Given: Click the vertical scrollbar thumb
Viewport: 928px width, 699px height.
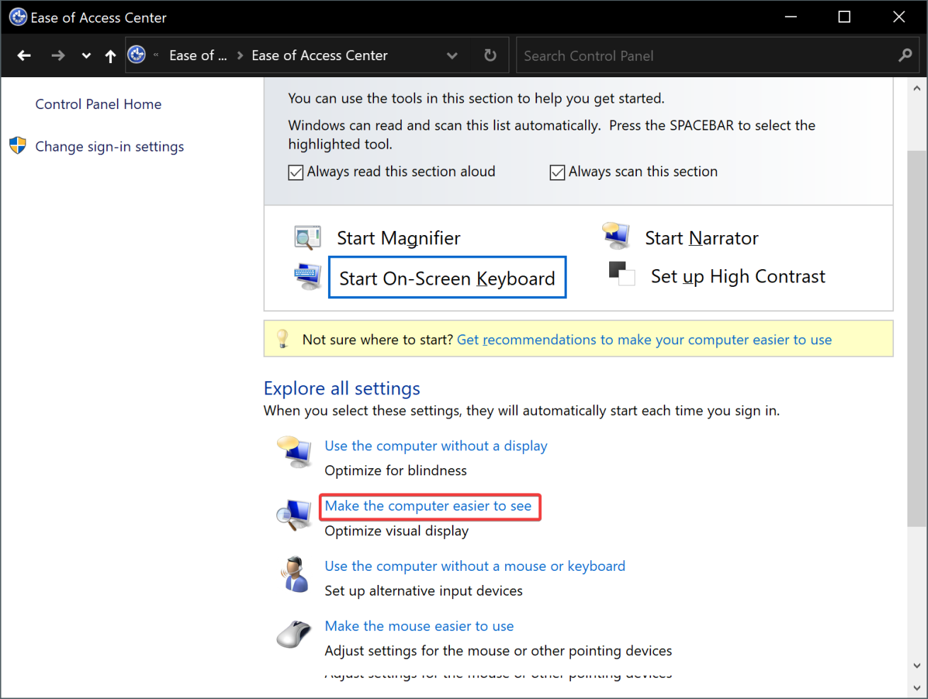Looking at the screenshot, I should [917, 338].
